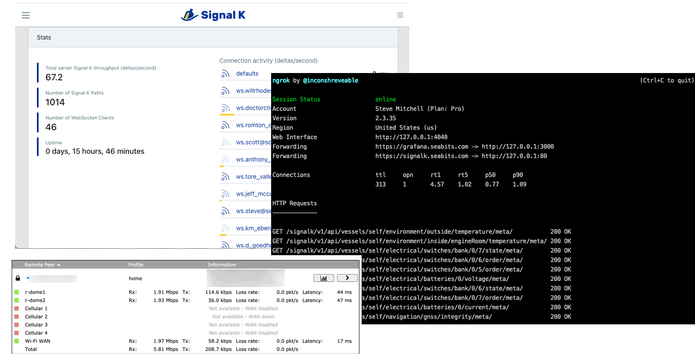
Task: Open the ws.anthony connection link
Action: [254, 160]
